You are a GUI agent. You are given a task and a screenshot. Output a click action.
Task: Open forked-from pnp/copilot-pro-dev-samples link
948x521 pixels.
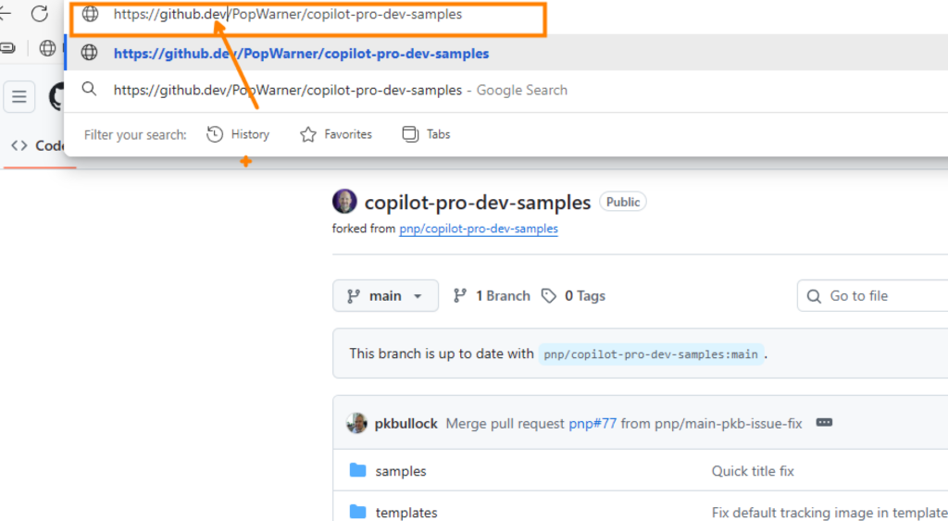pyautogui.click(x=479, y=229)
